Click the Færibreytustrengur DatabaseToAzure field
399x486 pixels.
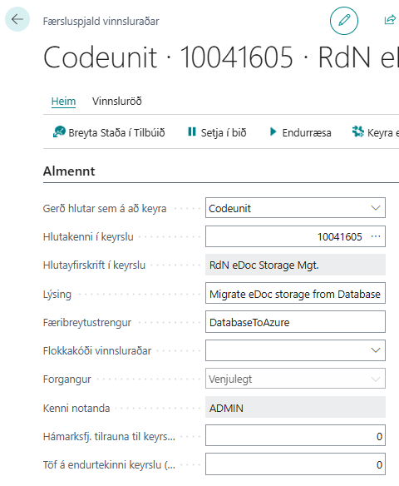coord(295,322)
